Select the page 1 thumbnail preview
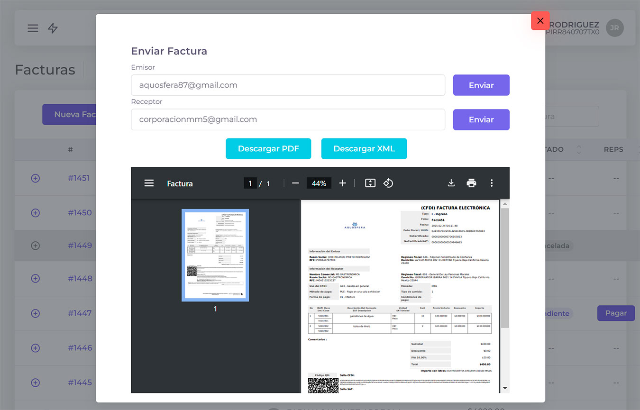Viewport: 640px width, 410px height. [215, 255]
